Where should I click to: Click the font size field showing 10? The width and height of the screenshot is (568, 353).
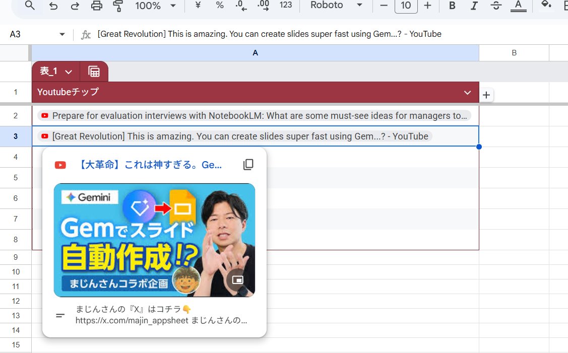pos(406,6)
